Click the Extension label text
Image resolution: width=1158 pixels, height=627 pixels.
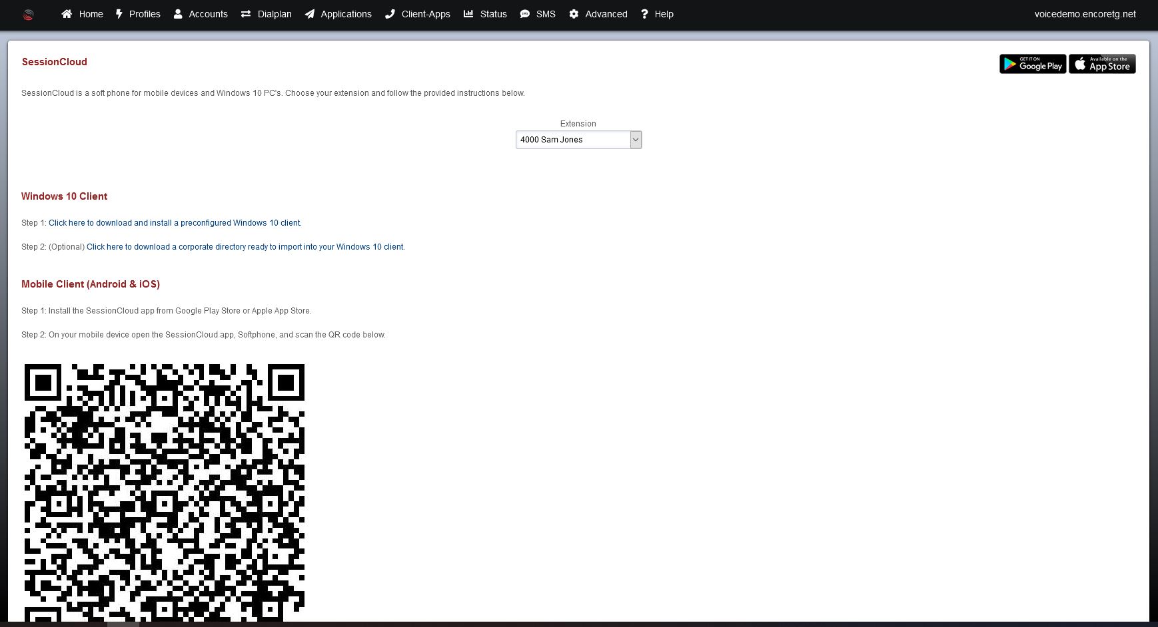[578, 124]
